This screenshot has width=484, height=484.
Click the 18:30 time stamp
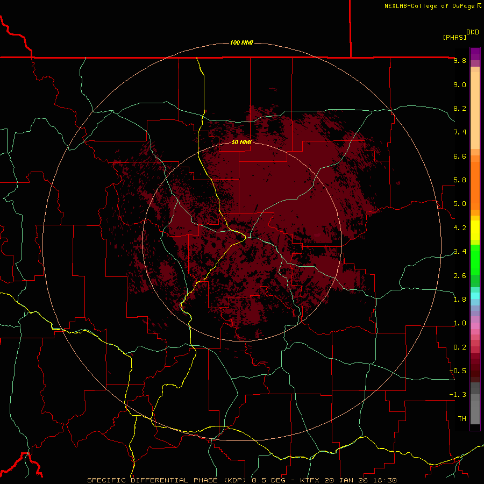click(x=385, y=480)
